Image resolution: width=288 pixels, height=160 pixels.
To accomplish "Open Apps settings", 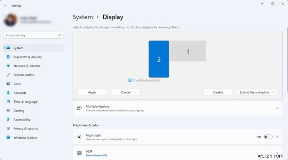I will click(34, 84).
